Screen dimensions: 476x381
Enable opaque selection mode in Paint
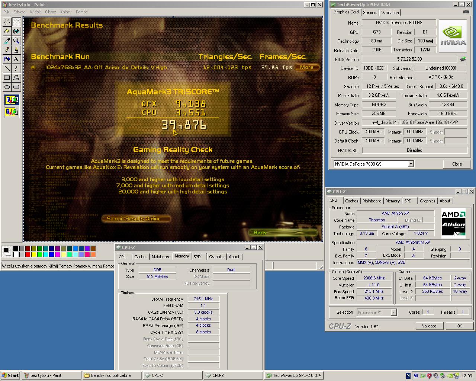coord(12,100)
